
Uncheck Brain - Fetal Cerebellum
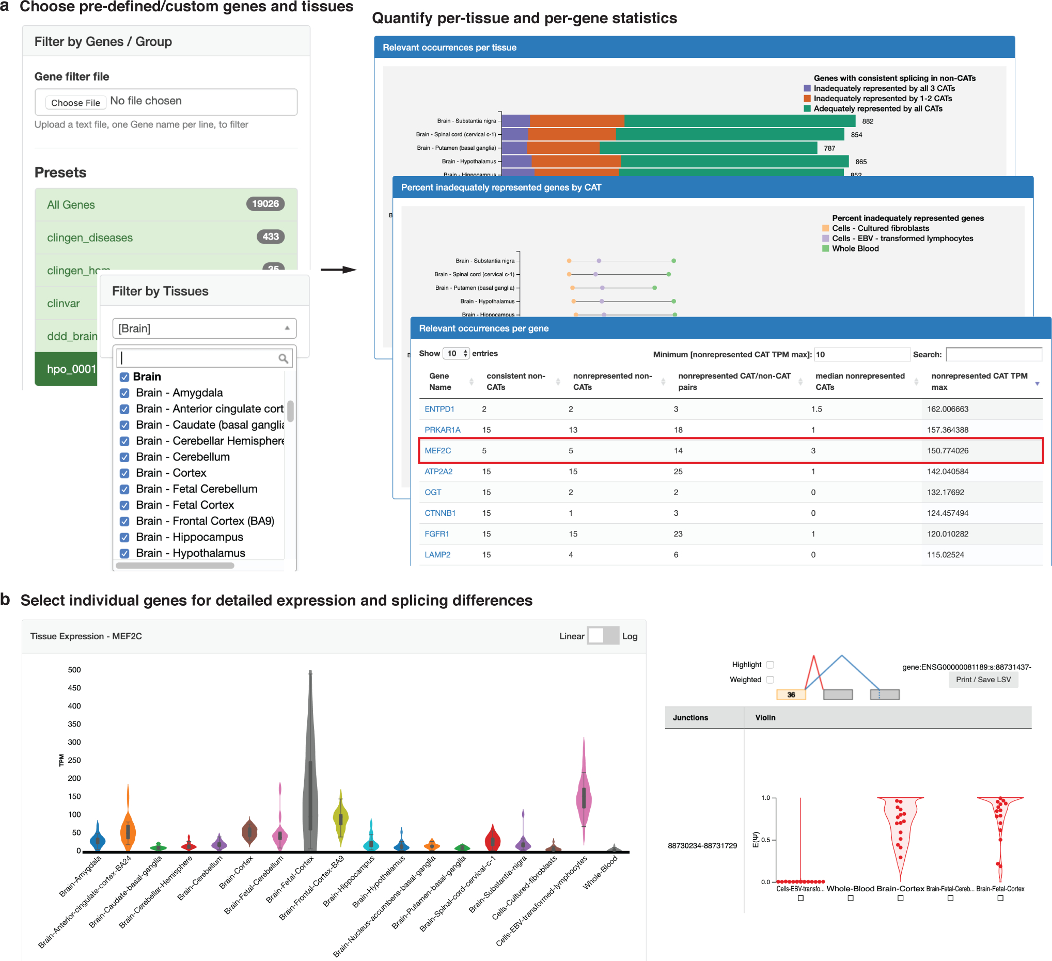[124, 490]
